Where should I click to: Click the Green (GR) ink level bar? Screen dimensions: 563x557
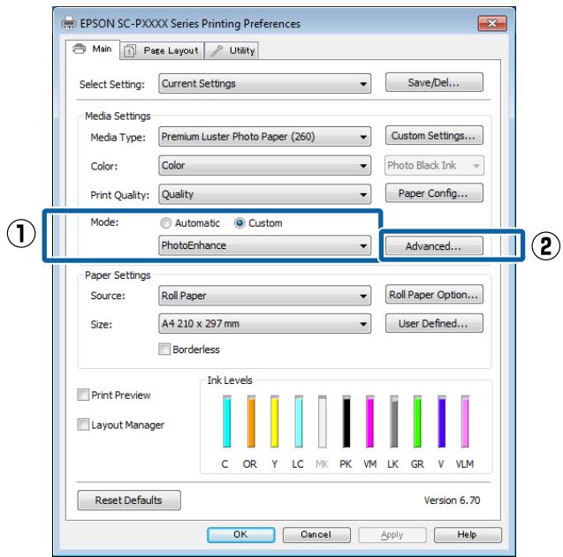pyautogui.click(x=417, y=421)
